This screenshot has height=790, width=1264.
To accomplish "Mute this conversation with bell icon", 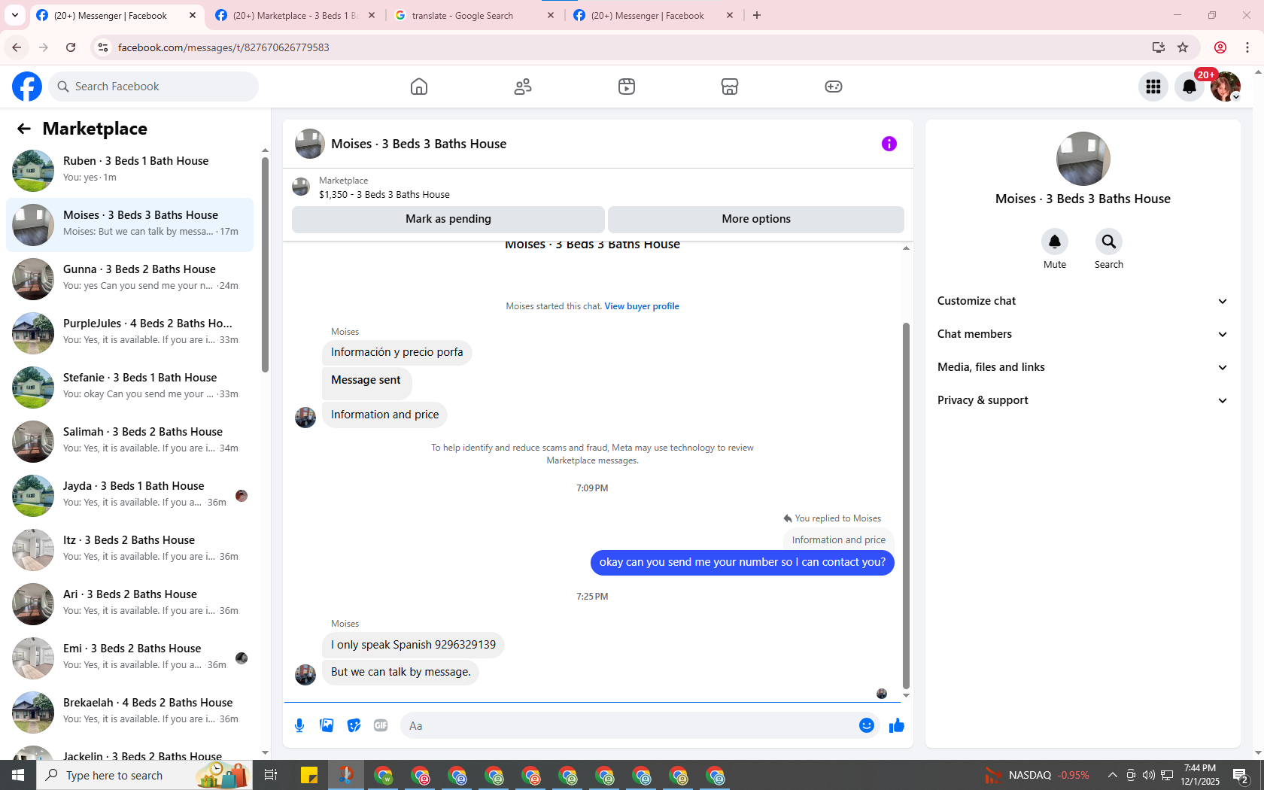I will 1055,242.
